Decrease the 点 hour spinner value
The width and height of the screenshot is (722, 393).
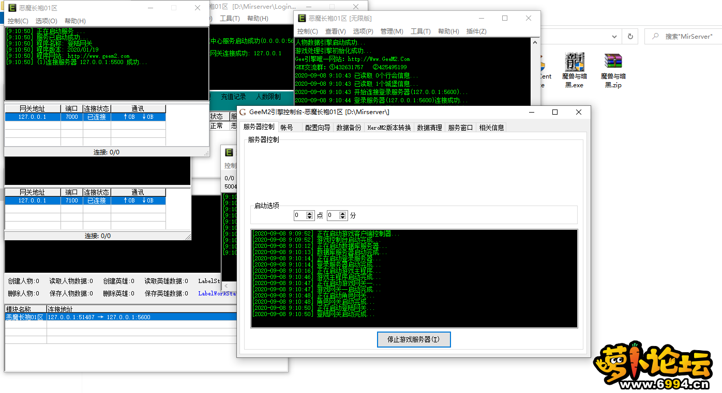(310, 217)
